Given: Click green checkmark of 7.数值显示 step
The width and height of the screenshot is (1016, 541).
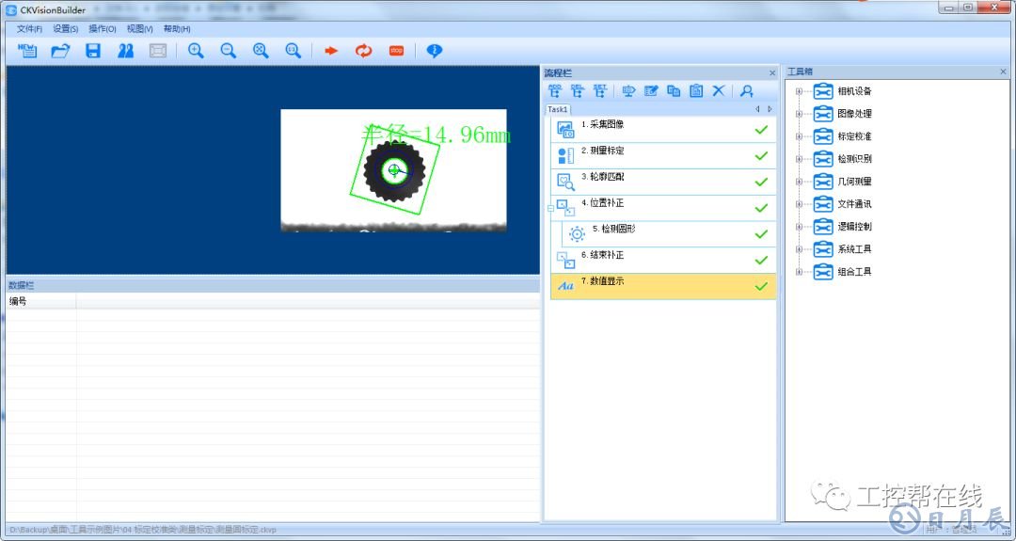Looking at the screenshot, I should 761,286.
